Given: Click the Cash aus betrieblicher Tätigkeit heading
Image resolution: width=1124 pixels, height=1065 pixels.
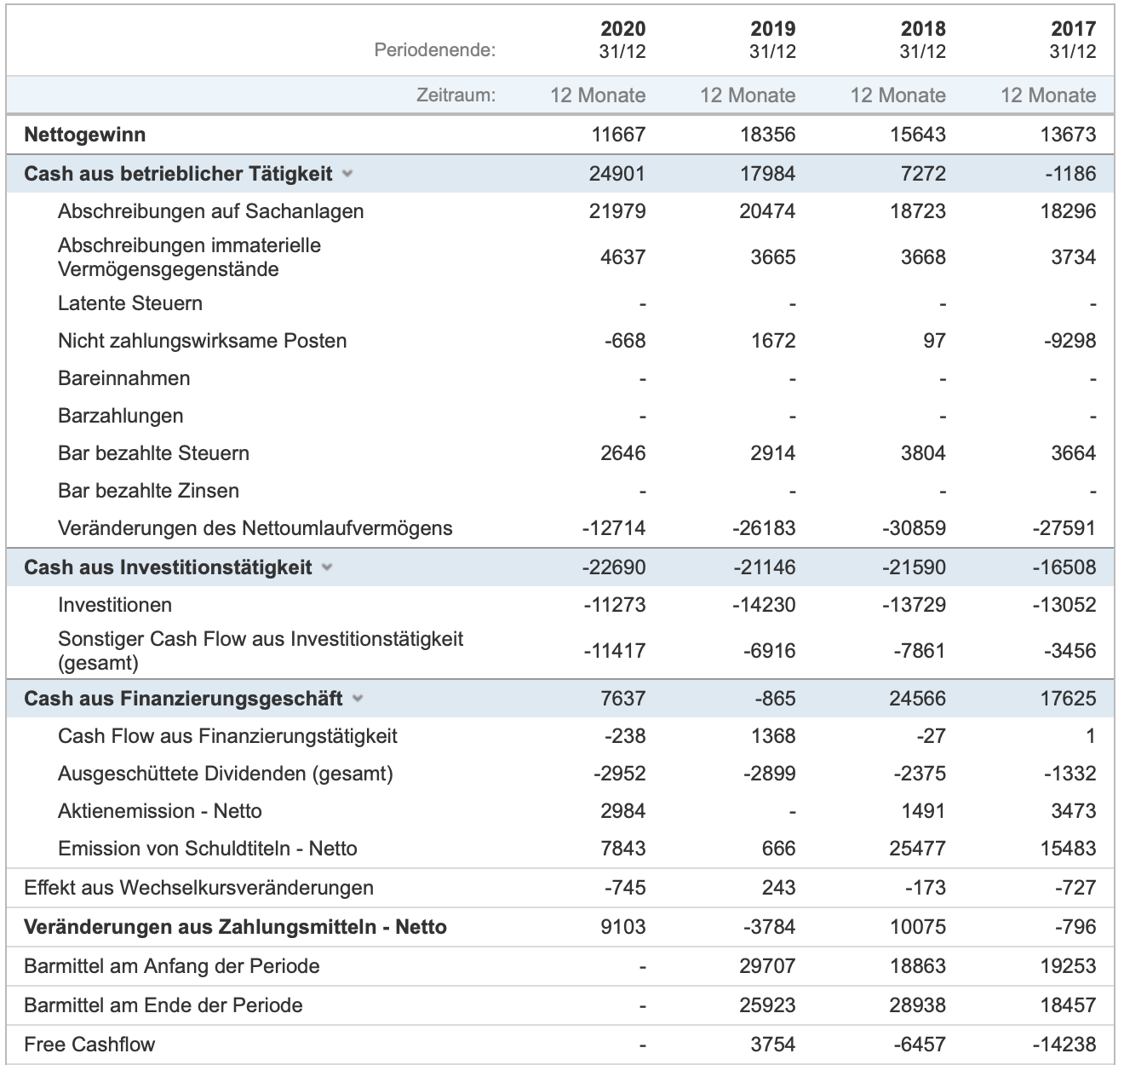Looking at the screenshot, I should [178, 174].
